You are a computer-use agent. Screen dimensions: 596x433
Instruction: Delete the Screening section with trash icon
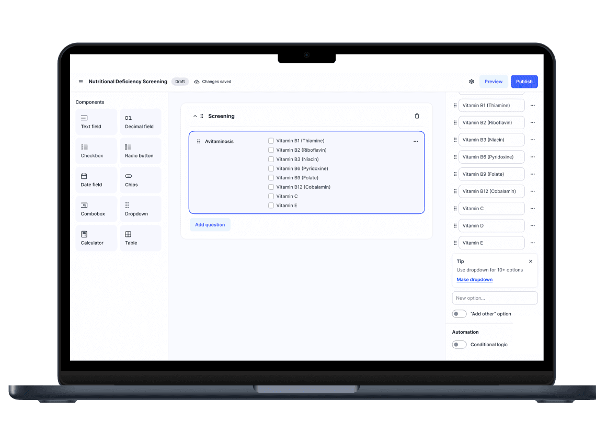417,116
